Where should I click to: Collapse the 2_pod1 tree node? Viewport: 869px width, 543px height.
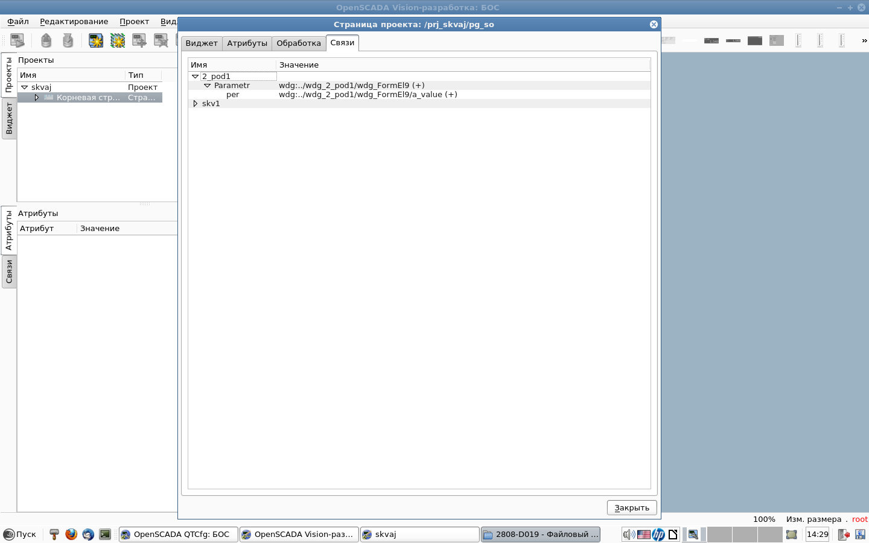pos(195,77)
